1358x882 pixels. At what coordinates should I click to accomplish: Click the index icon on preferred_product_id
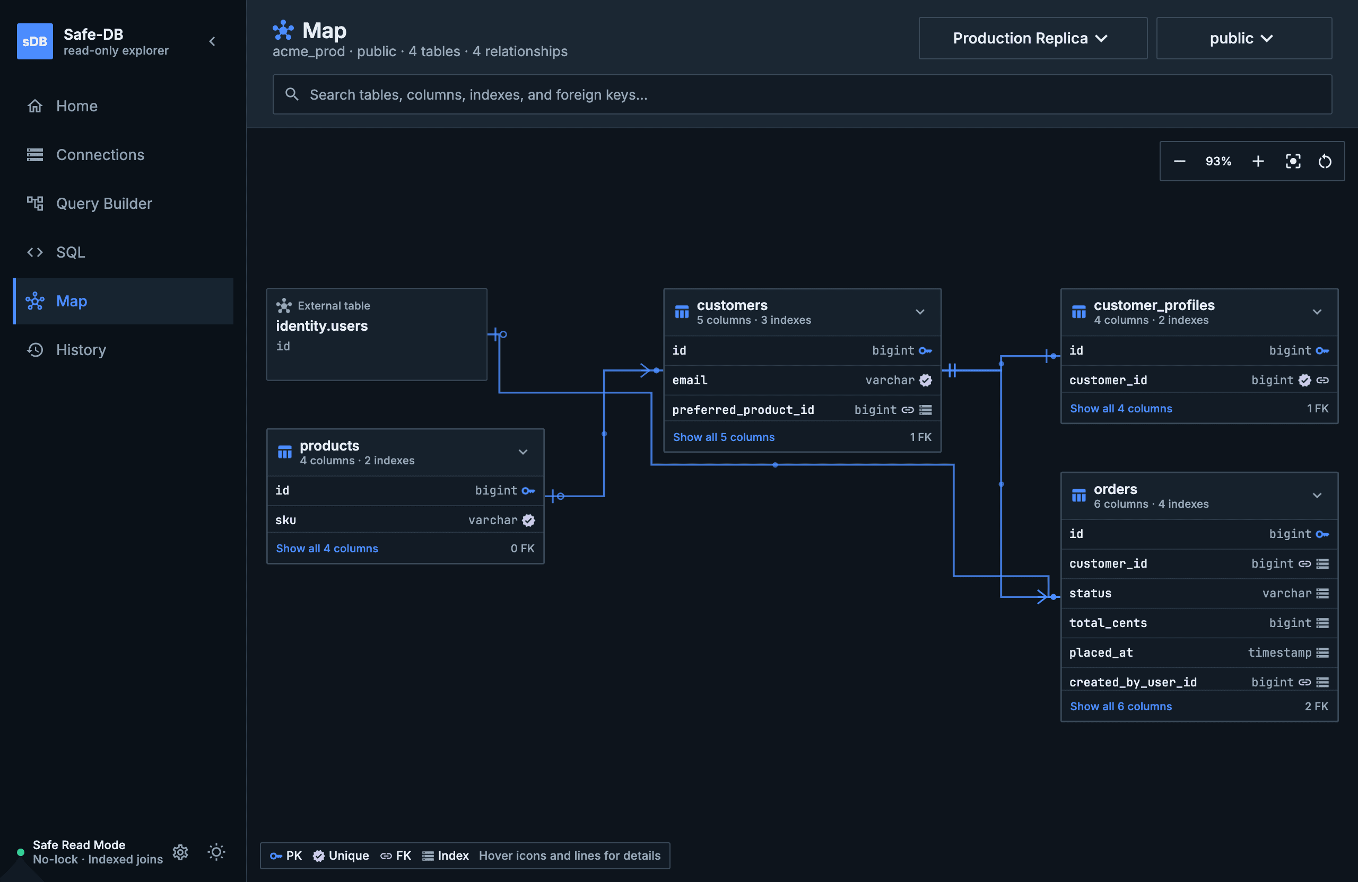tap(926, 410)
